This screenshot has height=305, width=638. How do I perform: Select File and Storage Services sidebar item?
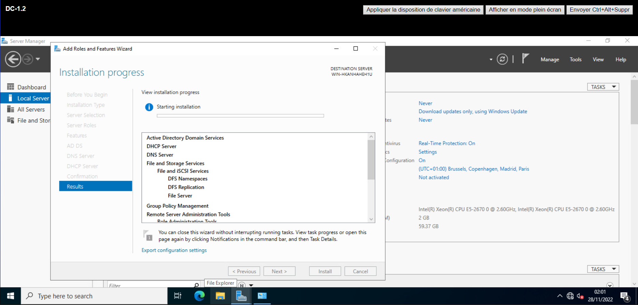tap(26, 120)
